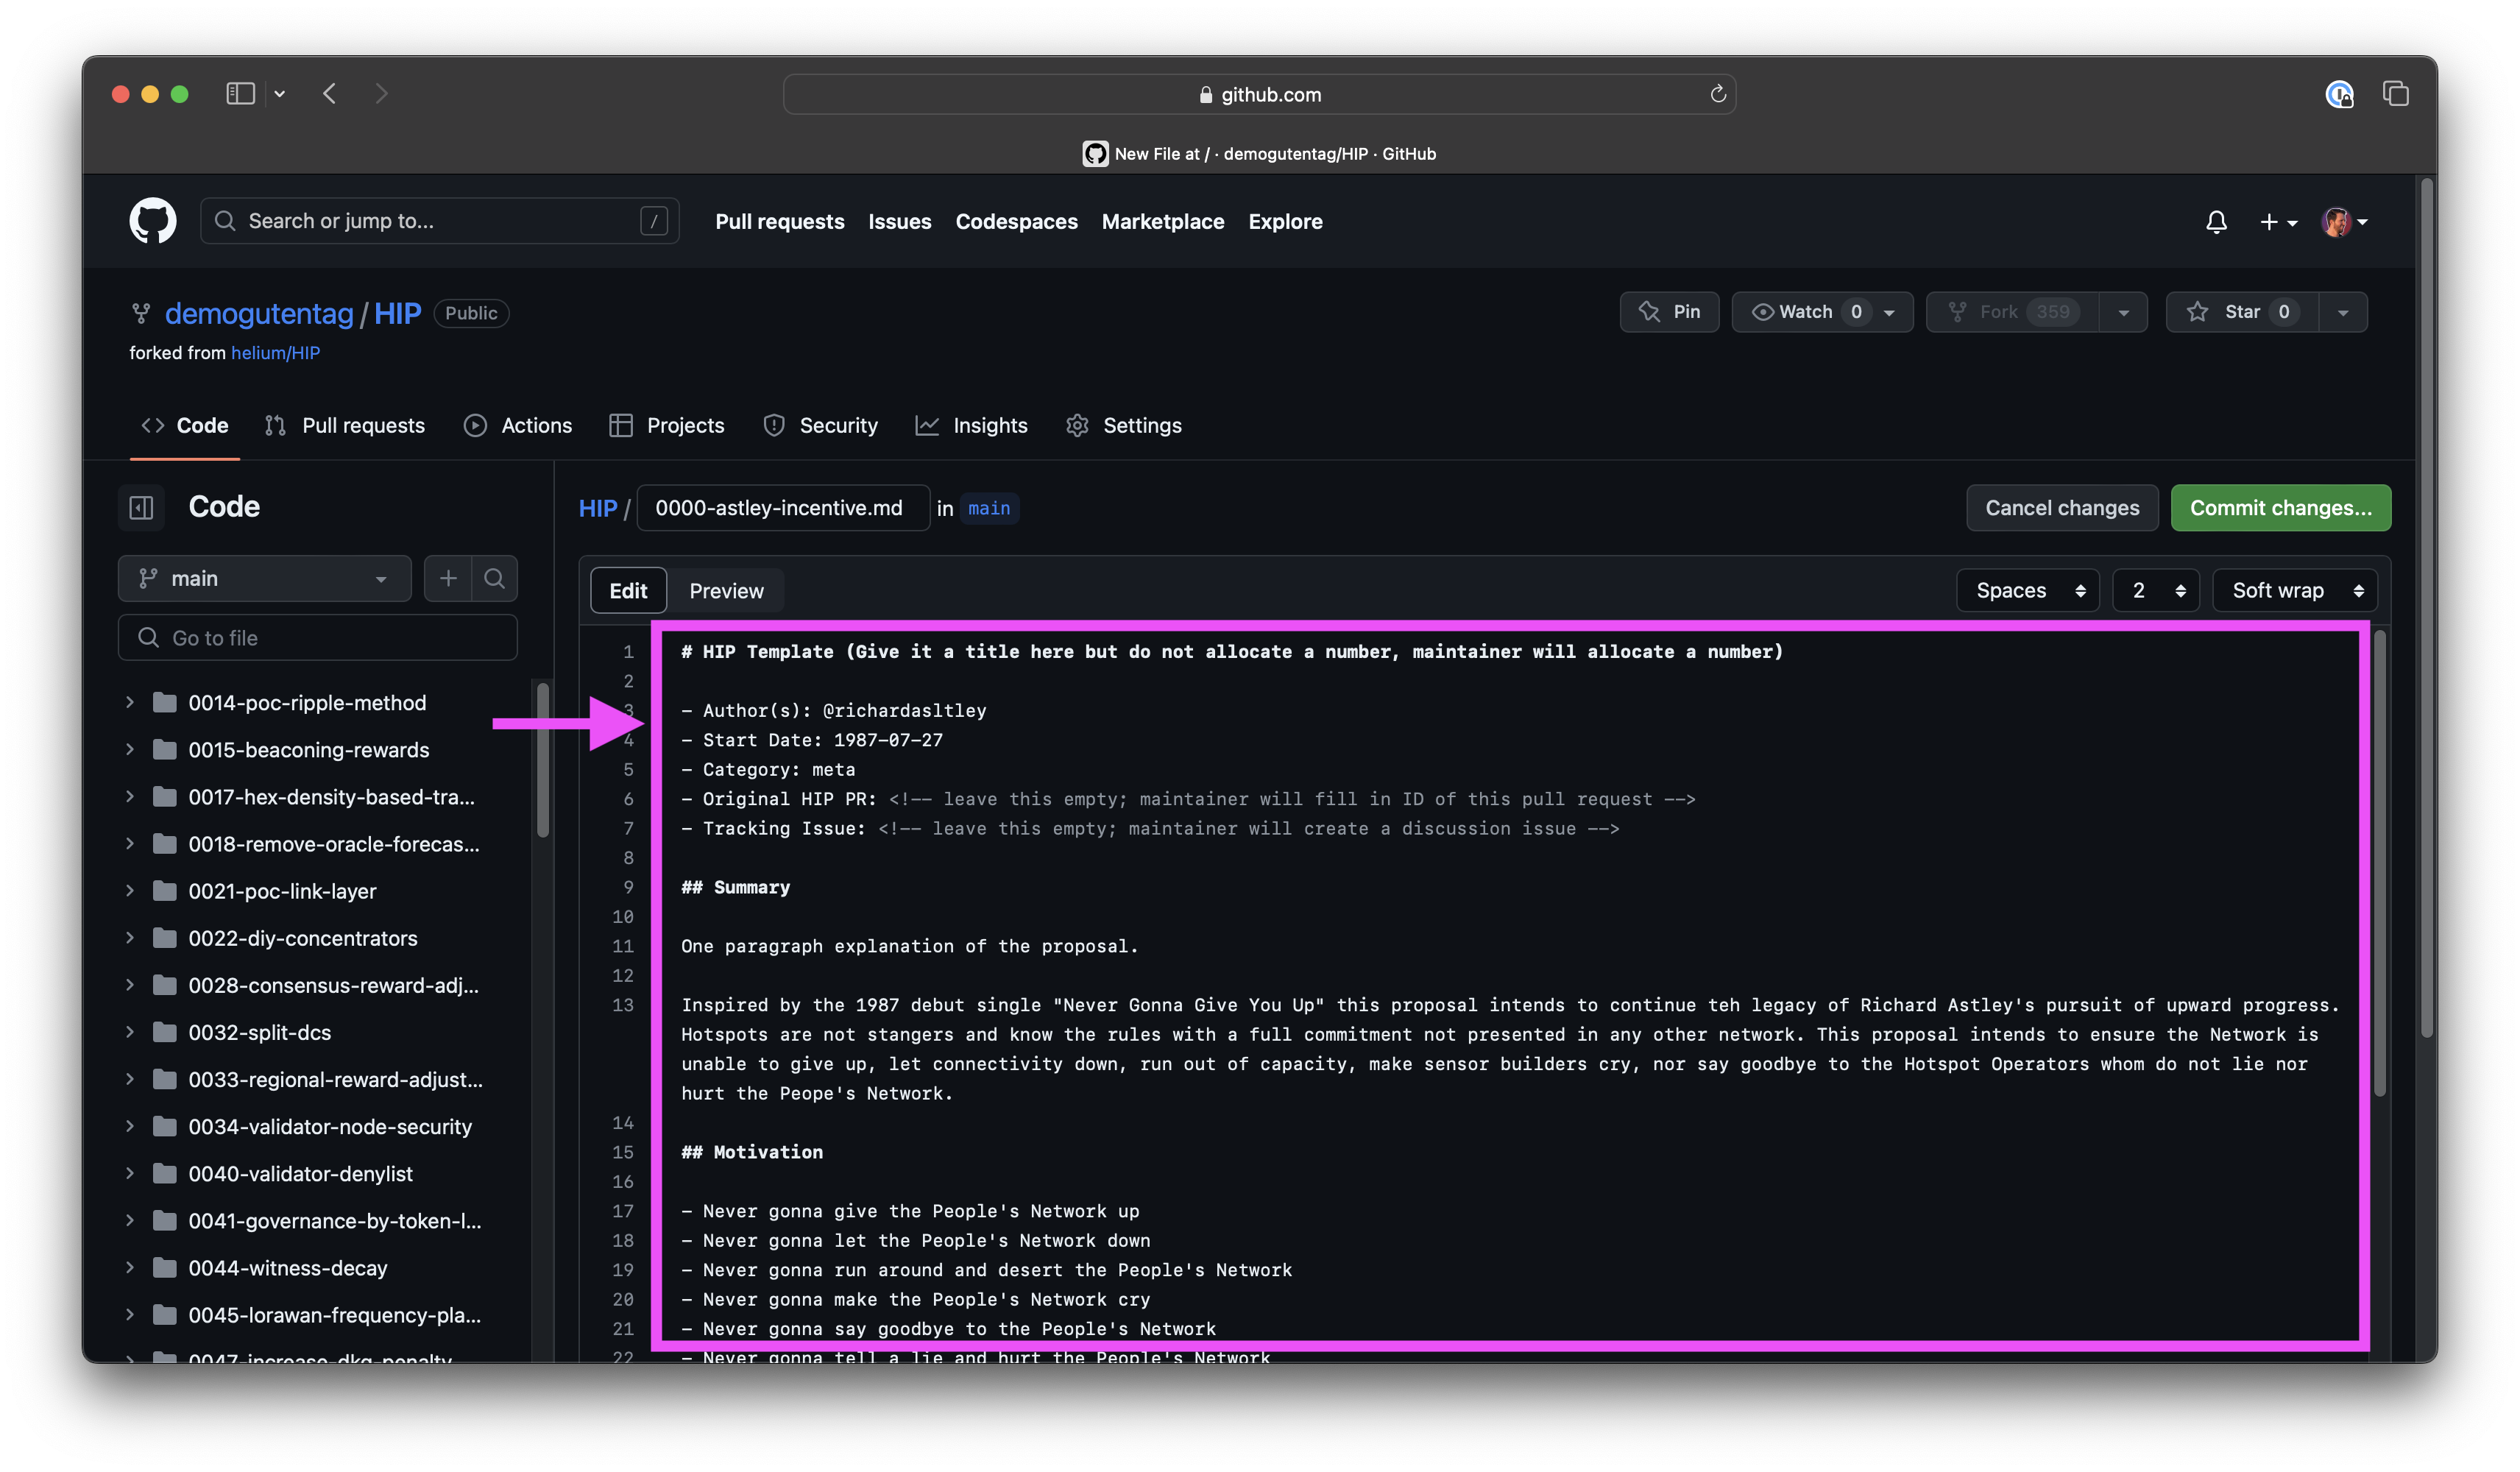Open the main branch dropdown
Image resolution: width=2520 pixels, height=1472 pixels.
click(x=264, y=578)
